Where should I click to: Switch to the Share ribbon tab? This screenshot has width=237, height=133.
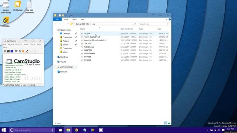point(74,20)
